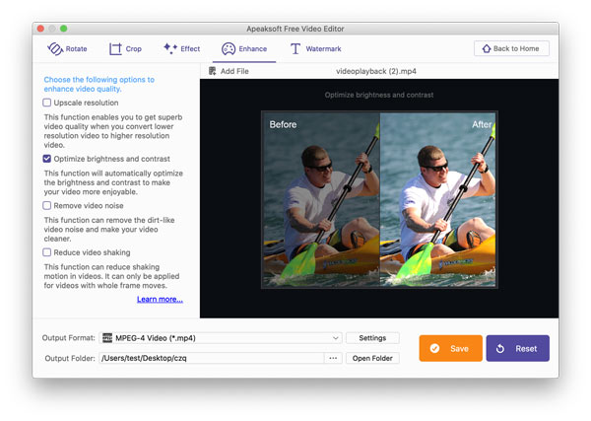Click the brightness and contrast description text

(113, 182)
